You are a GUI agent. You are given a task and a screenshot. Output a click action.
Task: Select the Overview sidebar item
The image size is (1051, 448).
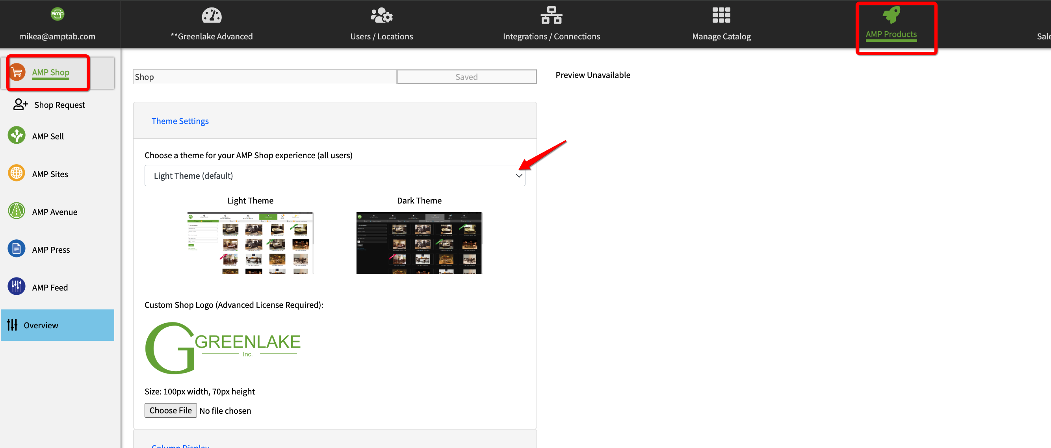57,325
